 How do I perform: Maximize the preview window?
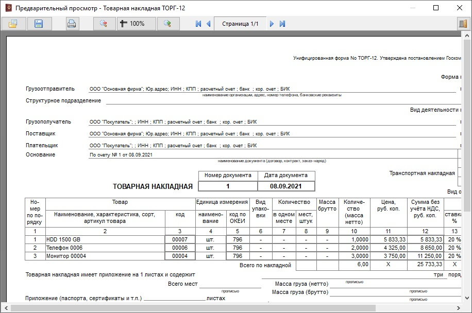click(436, 8)
